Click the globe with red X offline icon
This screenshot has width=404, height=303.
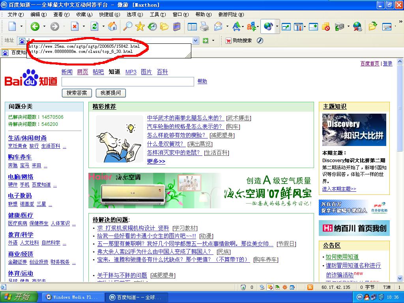point(357,26)
